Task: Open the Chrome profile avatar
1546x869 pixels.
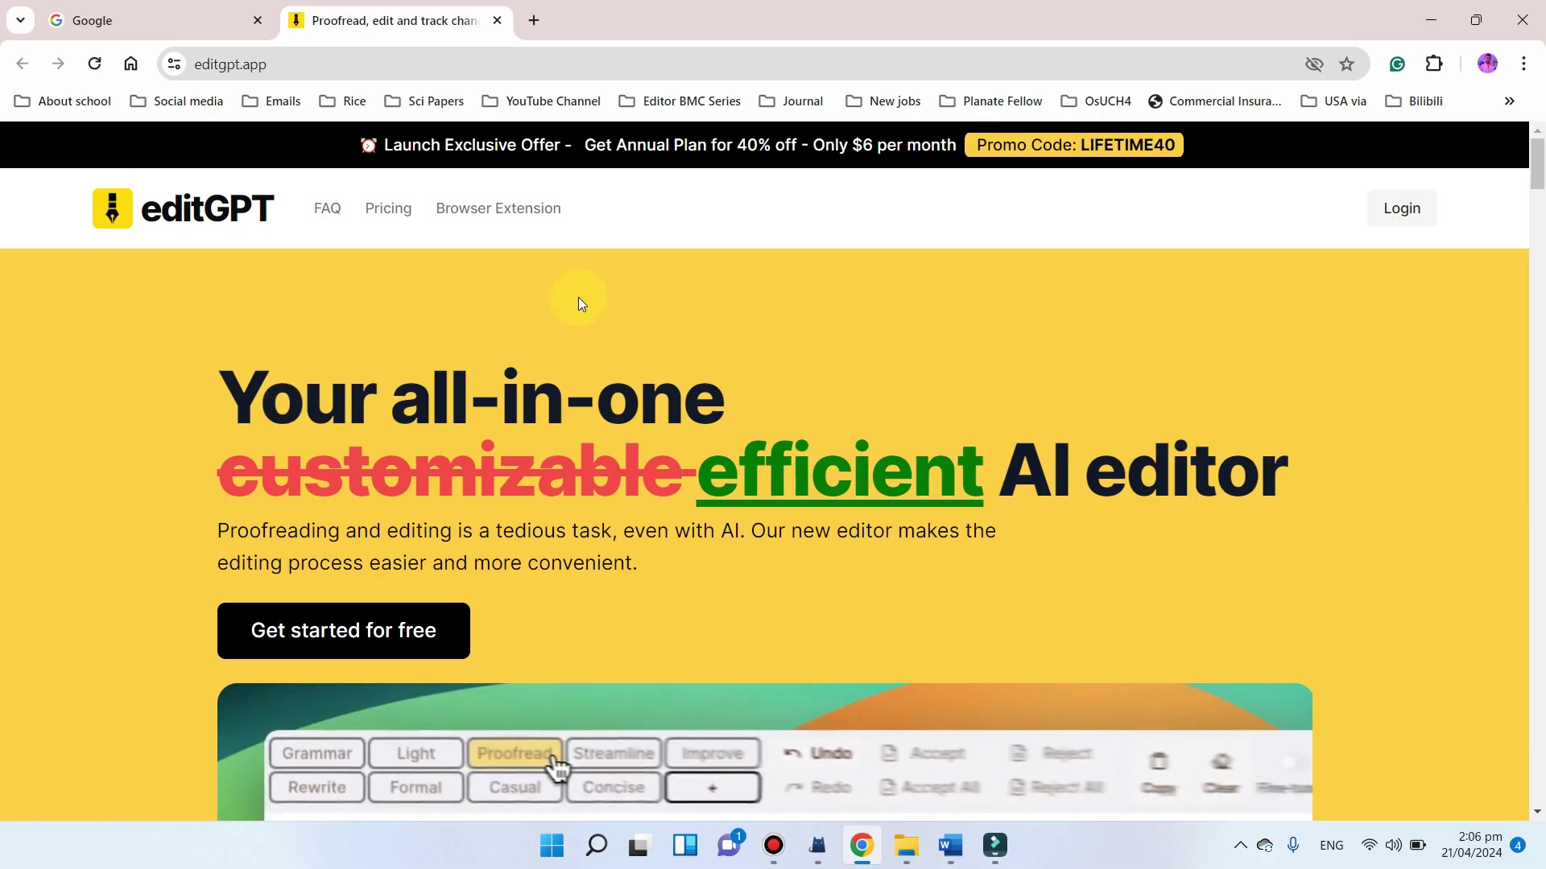Action: tap(1487, 64)
